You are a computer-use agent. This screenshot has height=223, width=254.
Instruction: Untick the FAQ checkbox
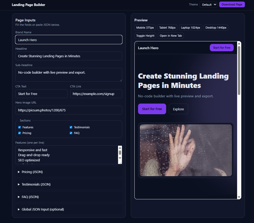tap(71, 133)
